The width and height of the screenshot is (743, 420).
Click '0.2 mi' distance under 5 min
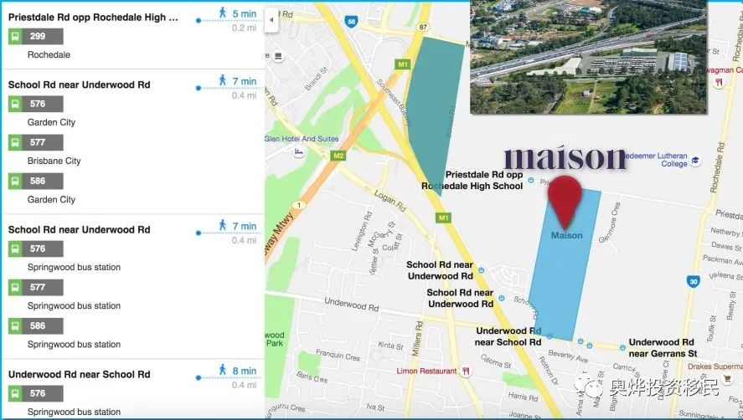[x=245, y=28]
